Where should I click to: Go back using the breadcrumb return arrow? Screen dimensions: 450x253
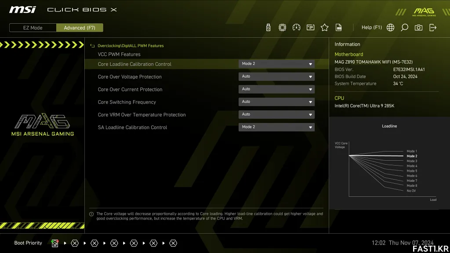point(92,46)
